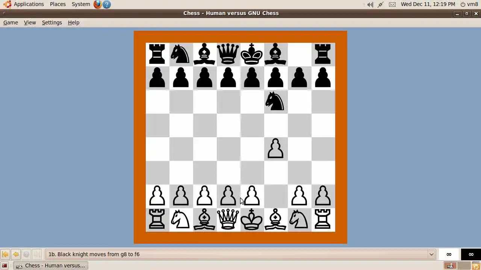This screenshot has width=481, height=270.
Task: Select the white knight on b1
Action: [180, 219]
